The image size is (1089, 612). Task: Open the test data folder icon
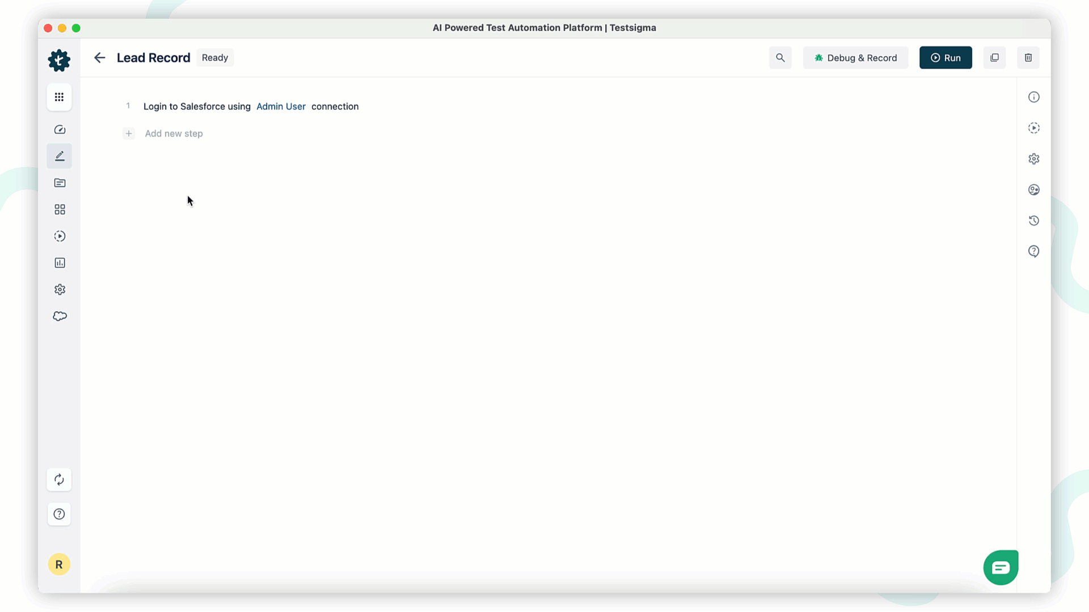click(x=60, y=182)
